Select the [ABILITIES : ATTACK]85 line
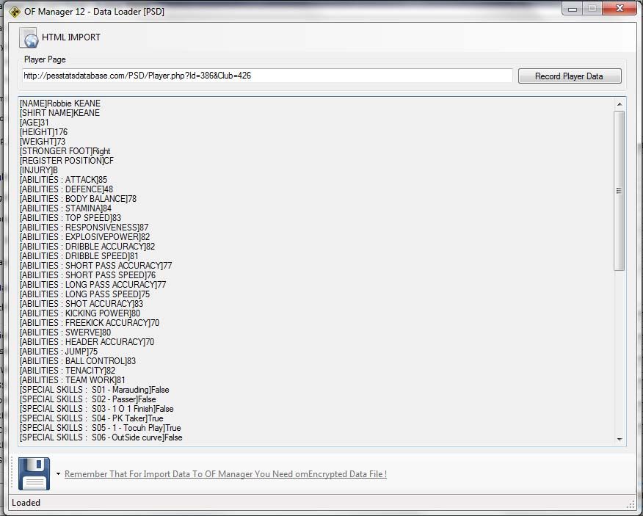Screen dimensions: 643x516 point(63,180)
